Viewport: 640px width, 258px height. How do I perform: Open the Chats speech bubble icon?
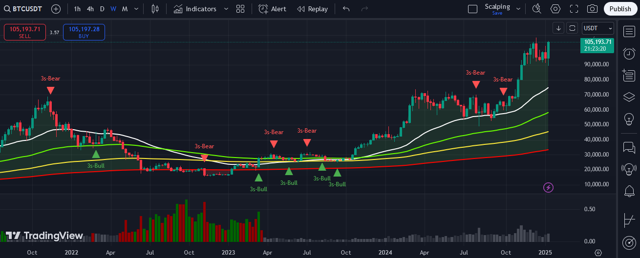(x=629, y=147)
